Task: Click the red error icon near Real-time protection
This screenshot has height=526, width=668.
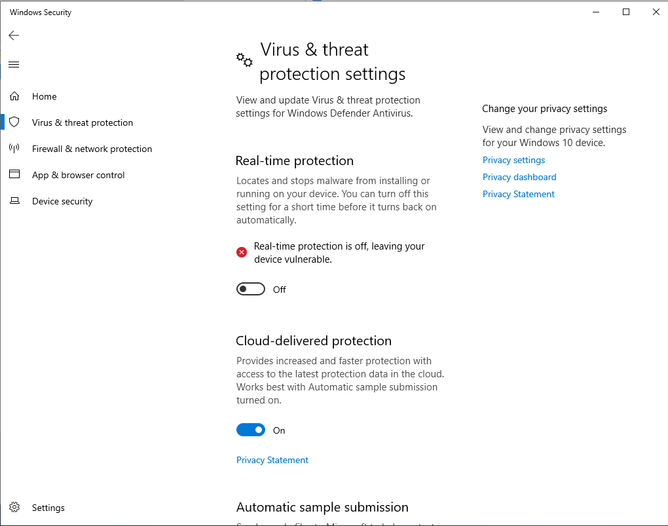Action: tap(241, 252)
